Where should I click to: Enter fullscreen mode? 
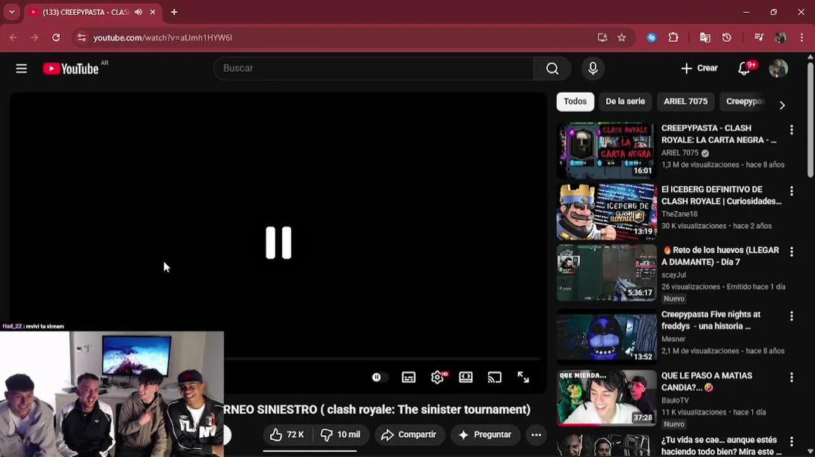[523, 377]
